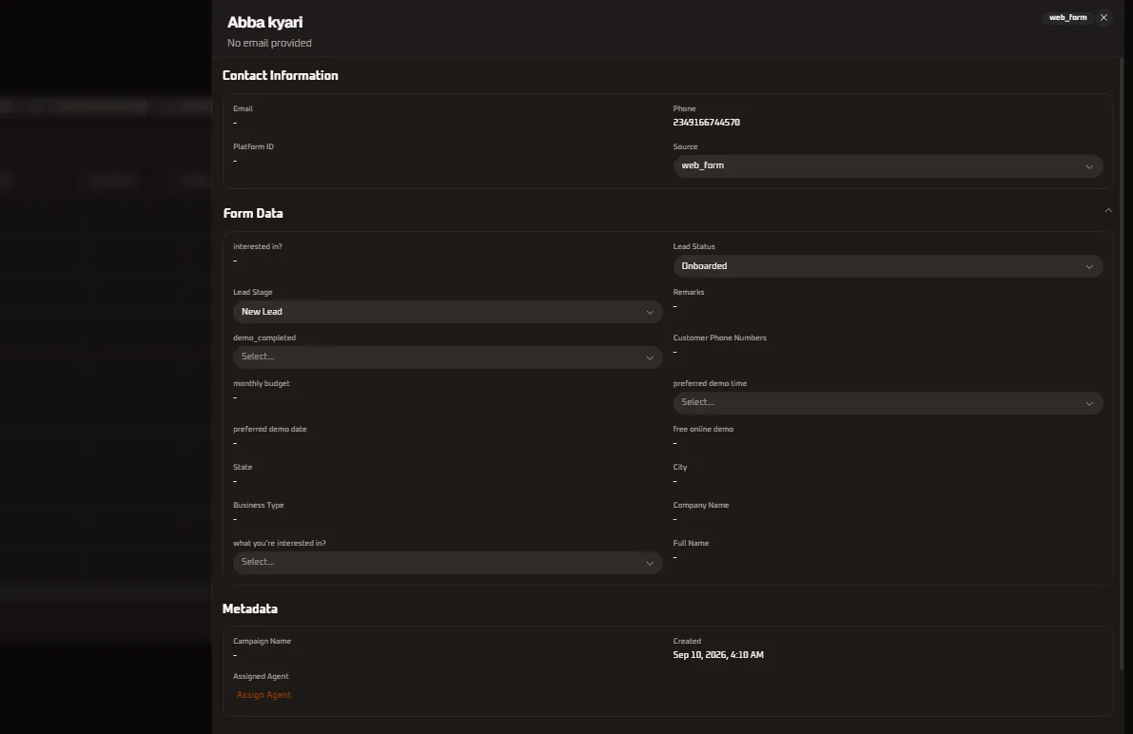This screenshot has width=1133, height=734.
Task: Click the State field label
Action: (243, 468)
